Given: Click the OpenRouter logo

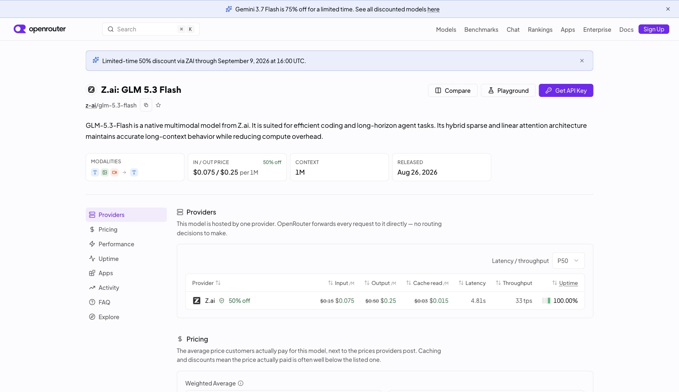Looking at the screenshot, I should coord(39,29).
